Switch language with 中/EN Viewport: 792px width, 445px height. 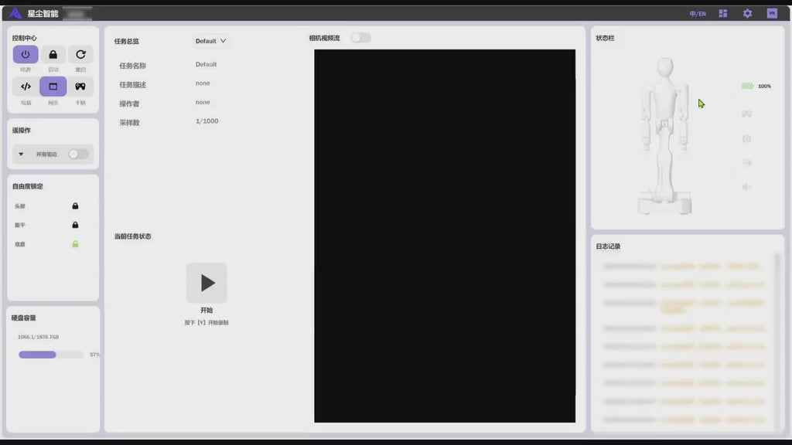698,14
